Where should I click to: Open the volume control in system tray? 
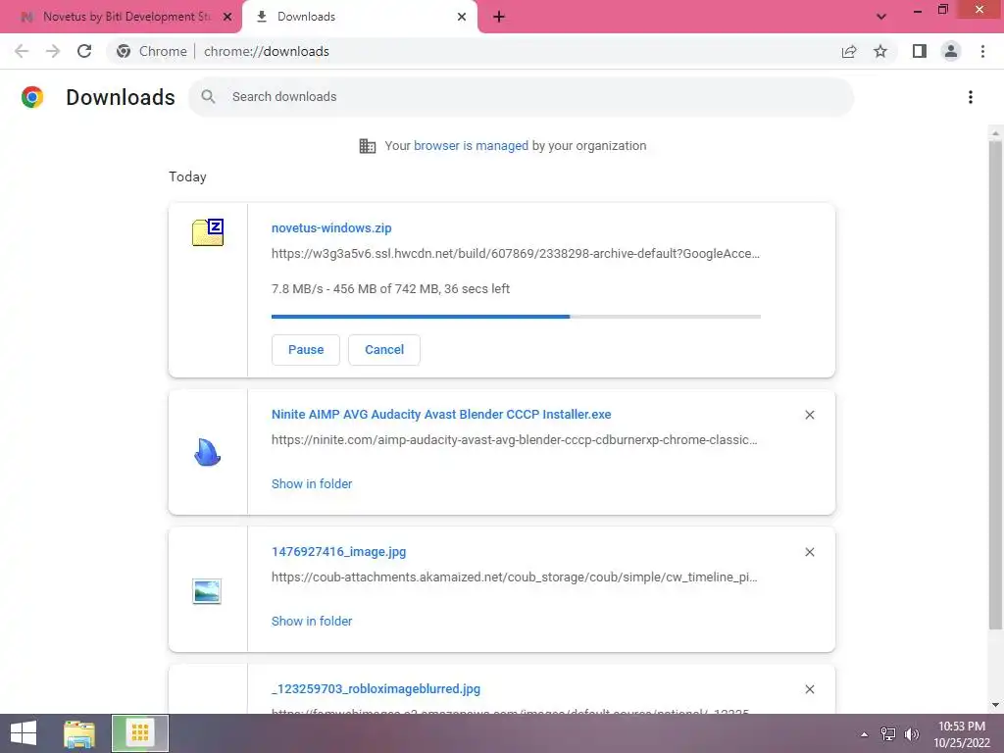click(x=912, y=734)
